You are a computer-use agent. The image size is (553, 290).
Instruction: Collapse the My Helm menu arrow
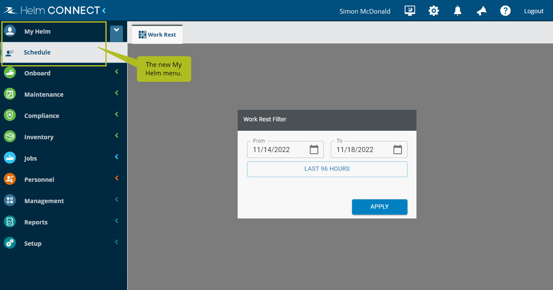116,34
